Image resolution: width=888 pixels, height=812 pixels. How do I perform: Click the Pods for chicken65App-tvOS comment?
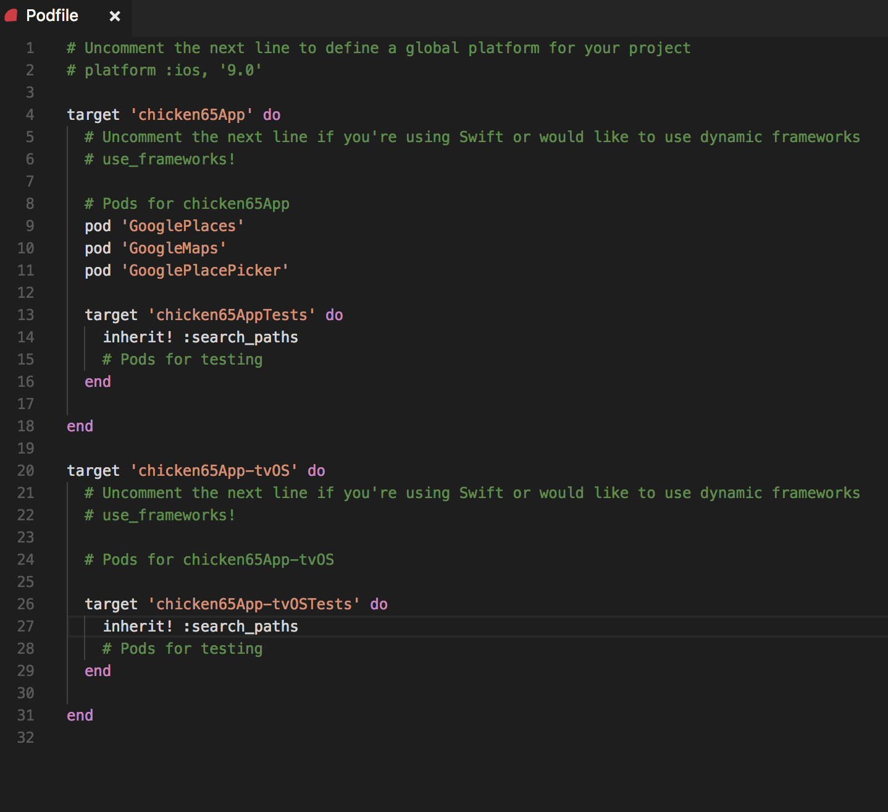point(209,559)
